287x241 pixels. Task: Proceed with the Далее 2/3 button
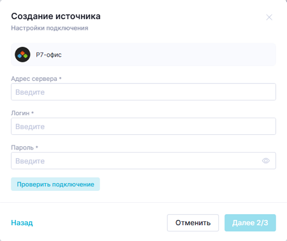(250, 223)
